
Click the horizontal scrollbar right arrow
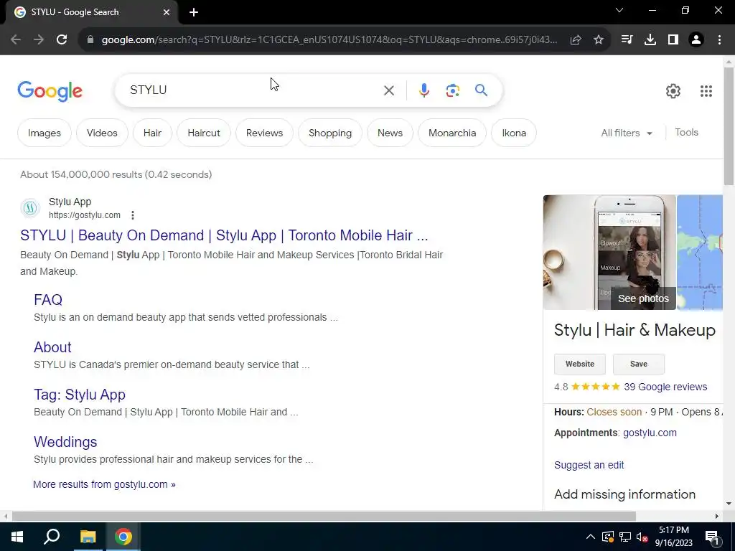click(717, 517)
